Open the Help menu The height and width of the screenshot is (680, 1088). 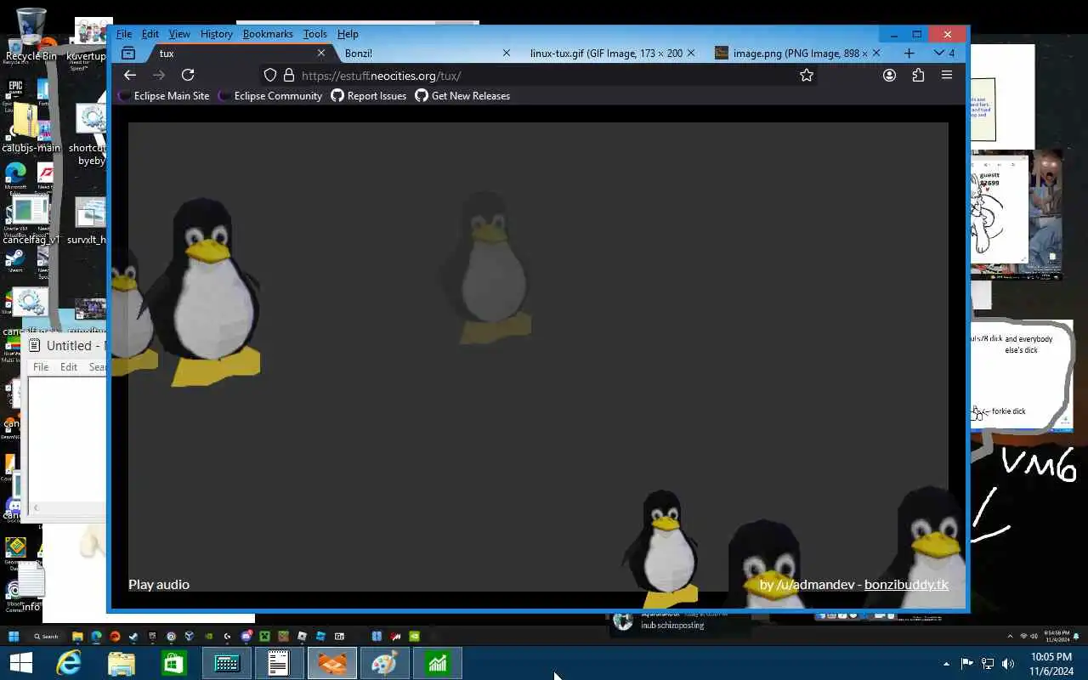click(x=348, y=34)
